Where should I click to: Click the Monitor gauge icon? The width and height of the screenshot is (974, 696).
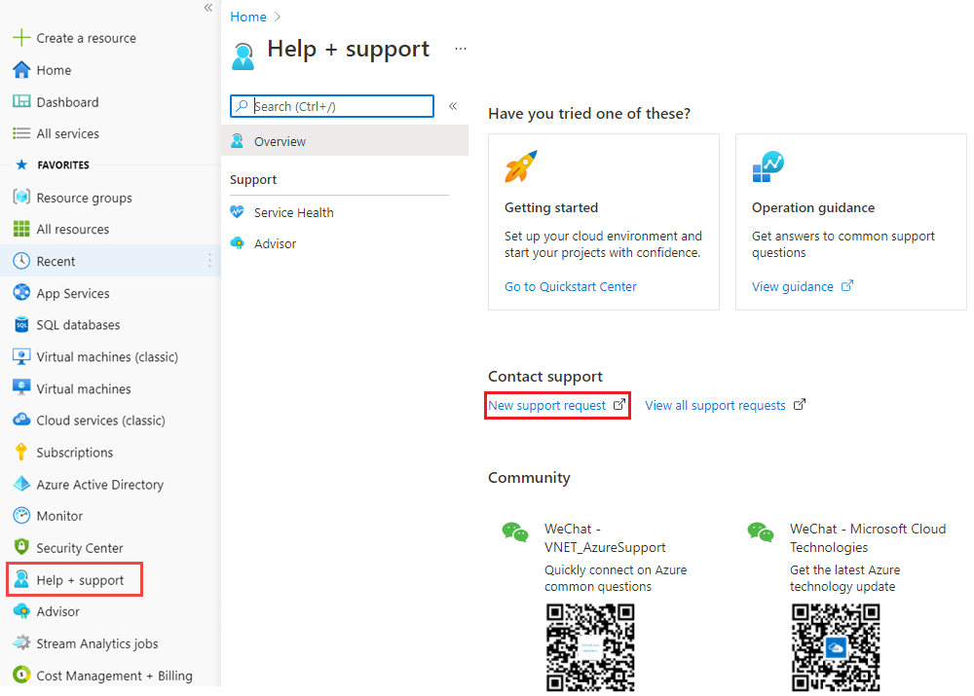point(21,515)
